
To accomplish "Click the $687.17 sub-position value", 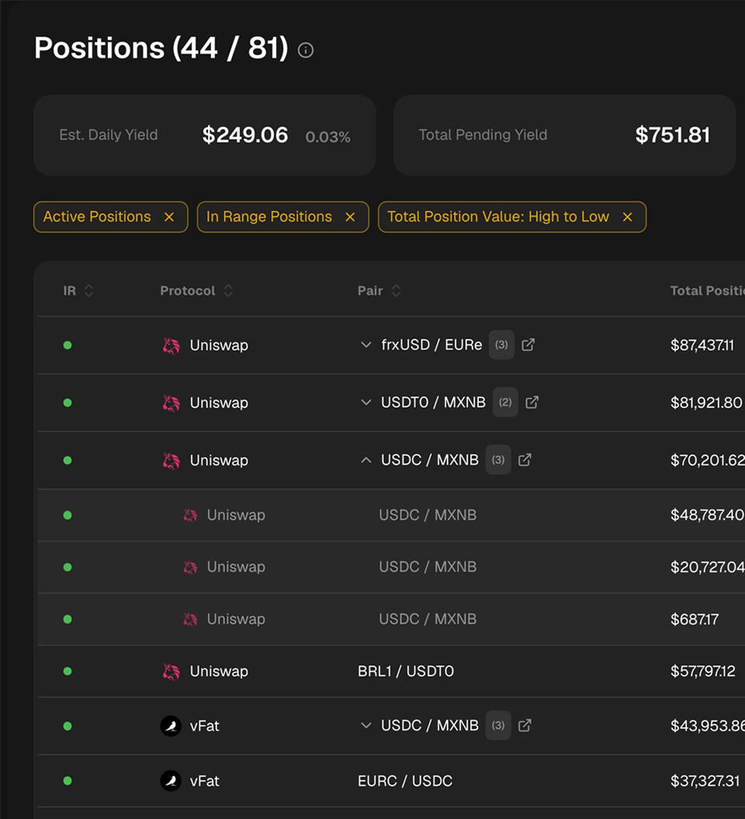I will [x=695, y=620].
